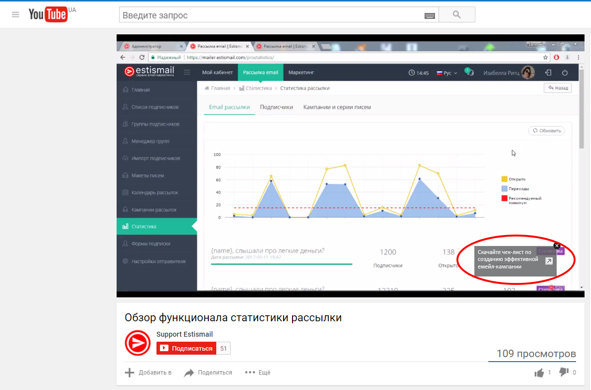Viewport: 591px width, 390px height.
Task: Click the bookmark star in the address bar
Action: coord(545,57)
